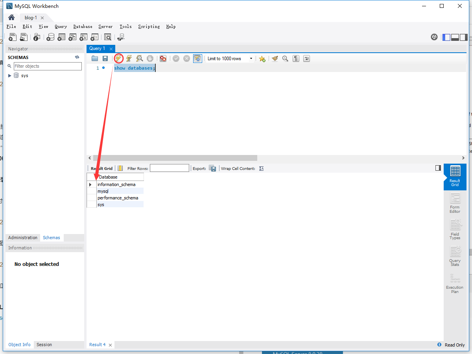Open the Query menu
This screenshot has height=354, width=472.
[x=61, y=26]
